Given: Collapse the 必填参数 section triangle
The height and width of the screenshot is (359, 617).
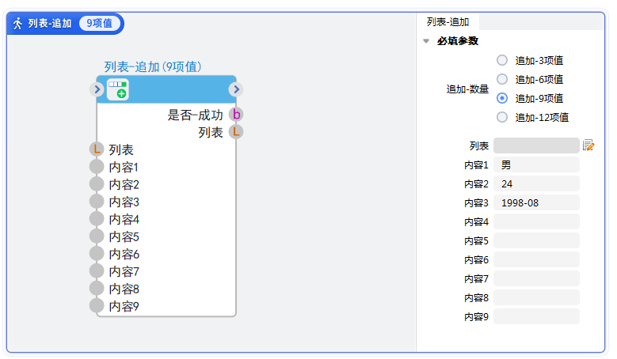Looking at the screenshot, I should click(x=426, y=41).
